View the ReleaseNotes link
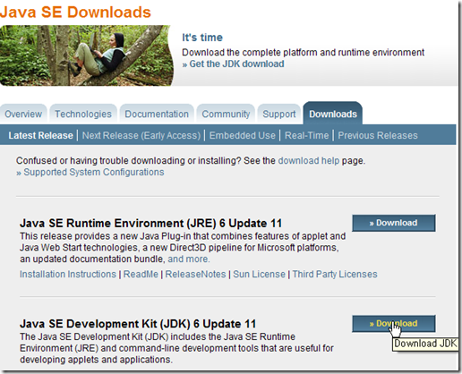The width and height of the screenshot is (462, 374). click(195, 274)
